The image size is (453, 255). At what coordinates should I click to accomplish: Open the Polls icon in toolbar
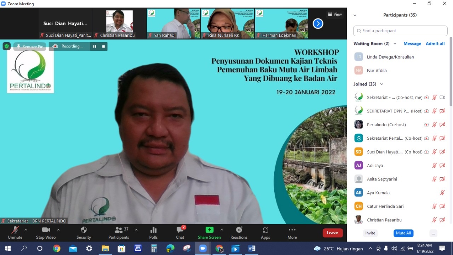pyautogui.click(x=153, y=230)
